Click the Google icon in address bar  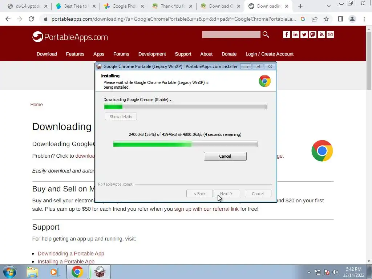point(303,19)
